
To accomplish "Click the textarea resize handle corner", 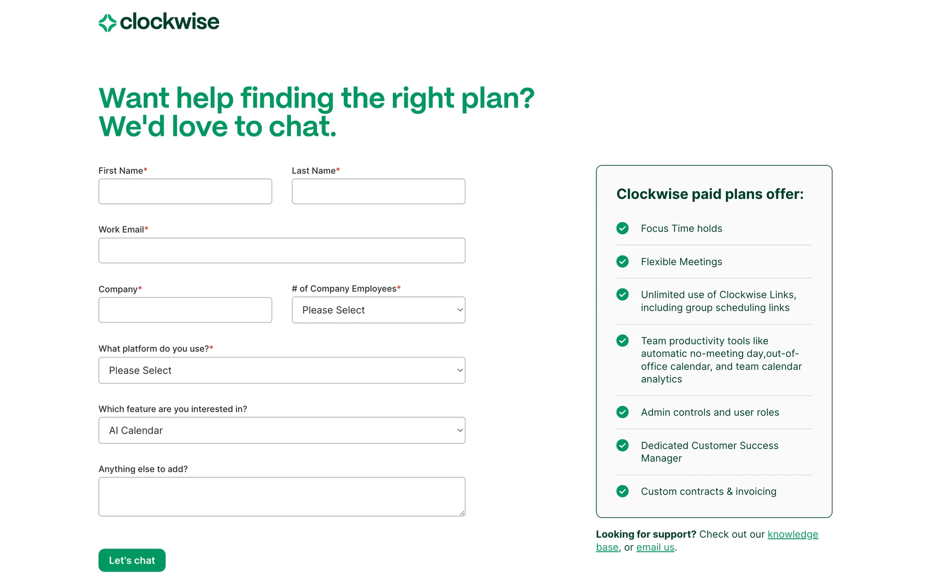I will click(462, 513).
